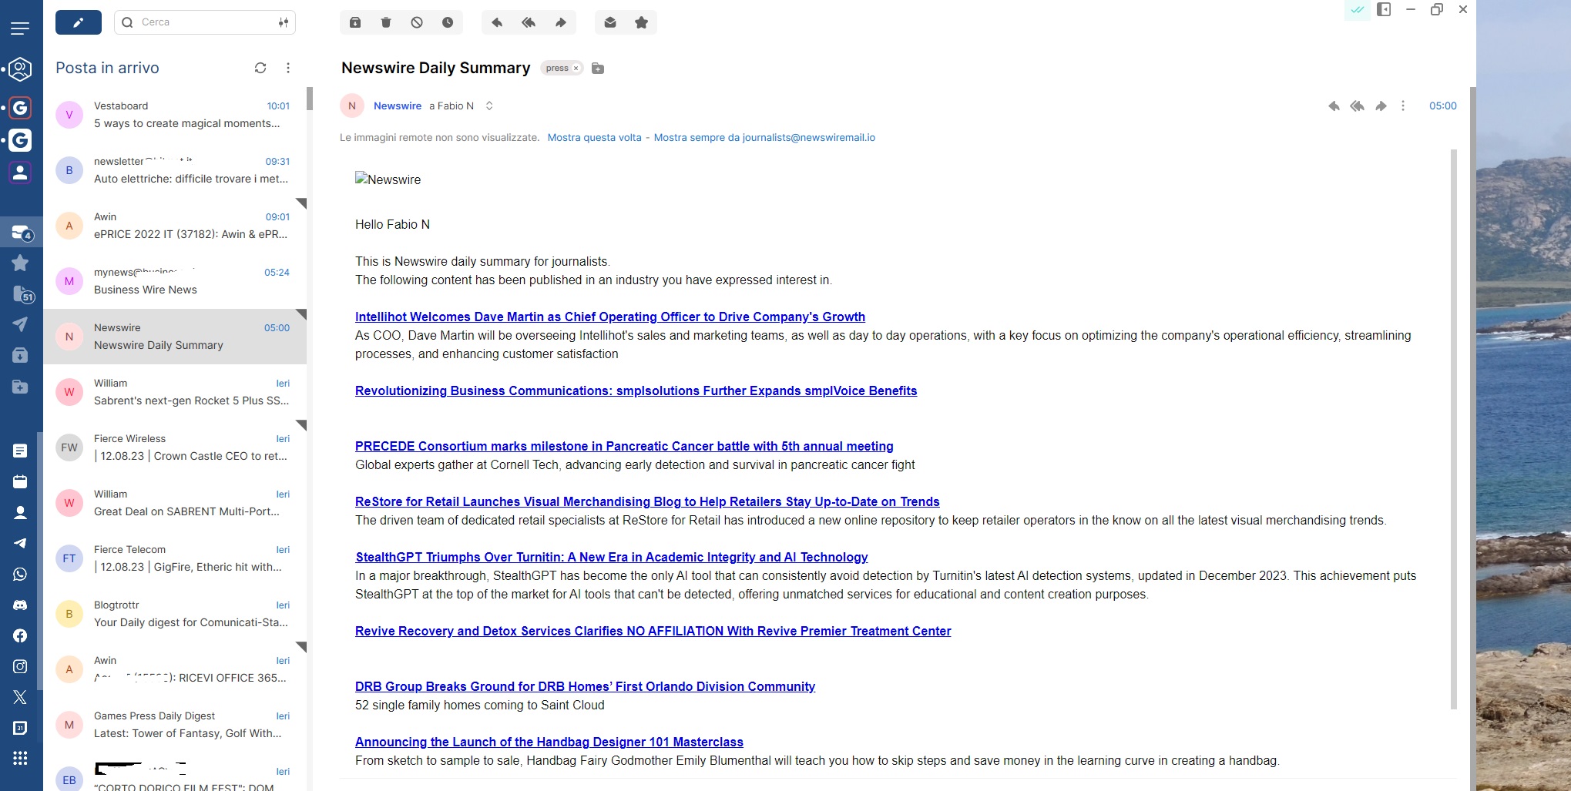The height and width of the screenshot is (791, 1571).
Task: Toggle read/unread with envelope icon
Action: coord(610,22)
